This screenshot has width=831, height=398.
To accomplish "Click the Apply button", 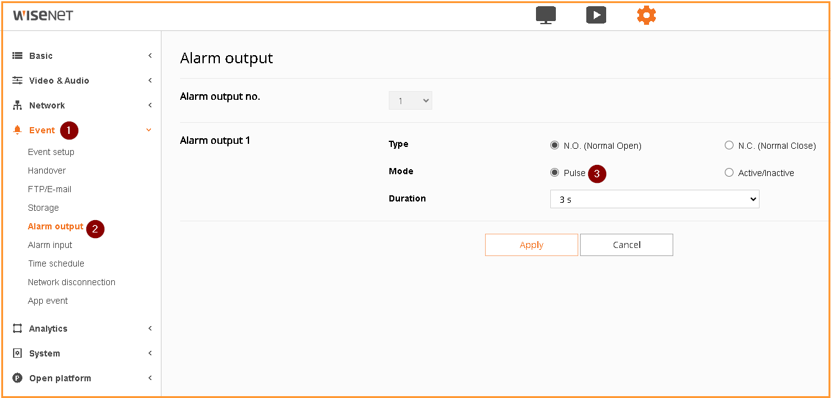I will coord(532,245).
